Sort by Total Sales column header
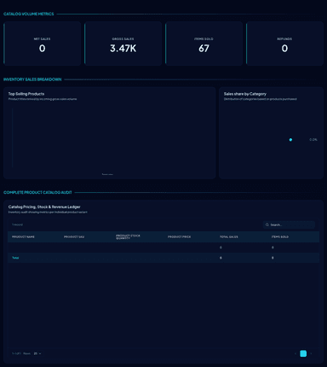This screenshot has width=327, height=367. pyautogui.click(x=229, y=236)
